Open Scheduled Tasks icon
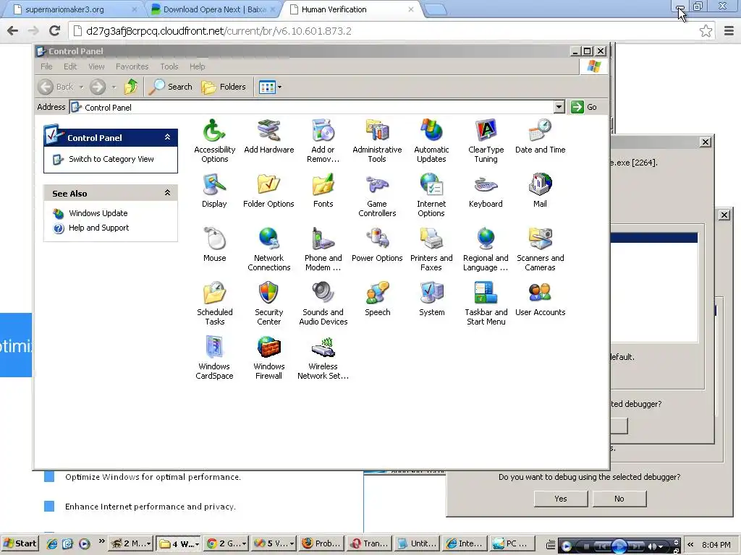 click(x=214, y=304)
